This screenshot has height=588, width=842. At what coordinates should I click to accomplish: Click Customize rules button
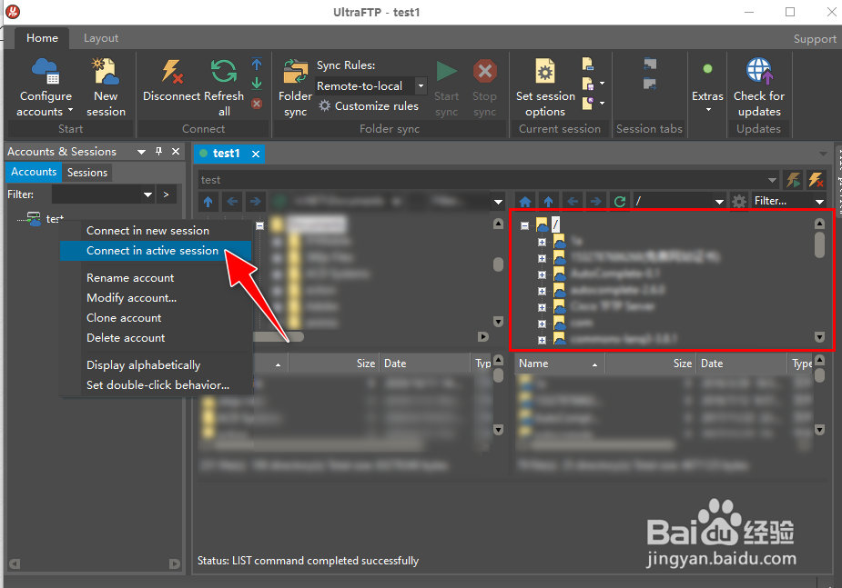pyautogui.click(x=369, y=106)
